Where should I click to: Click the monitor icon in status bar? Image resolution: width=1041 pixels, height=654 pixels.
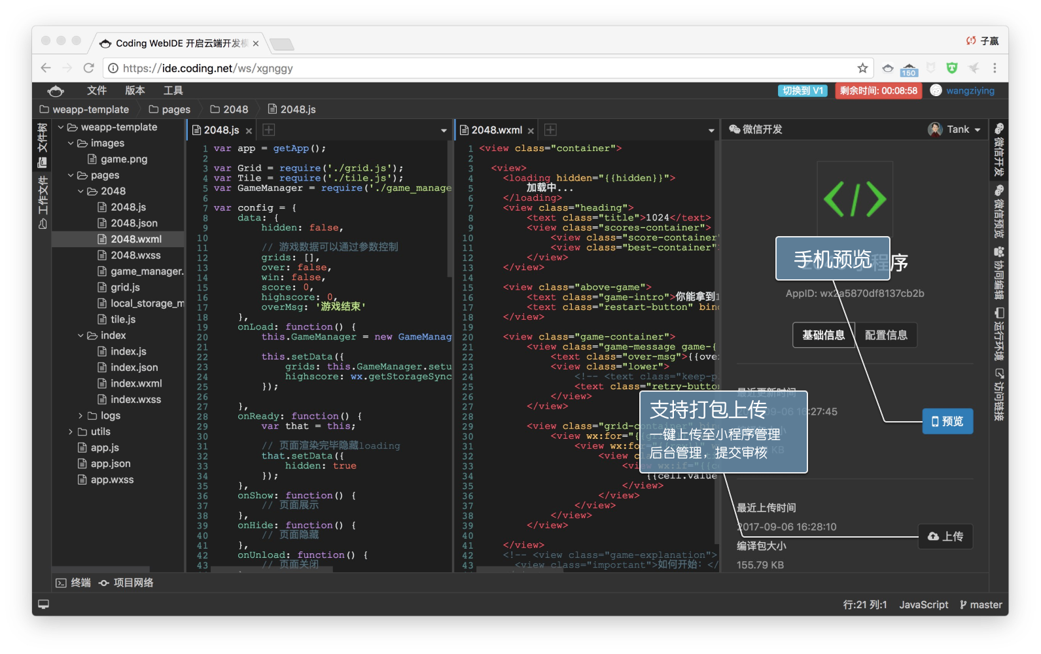tap(43, 604)
